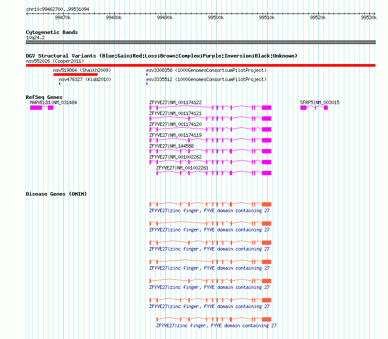Click the blue esv3335512 gain marker
The width and height of the screenshot is (388, 339).
[147, 84]
